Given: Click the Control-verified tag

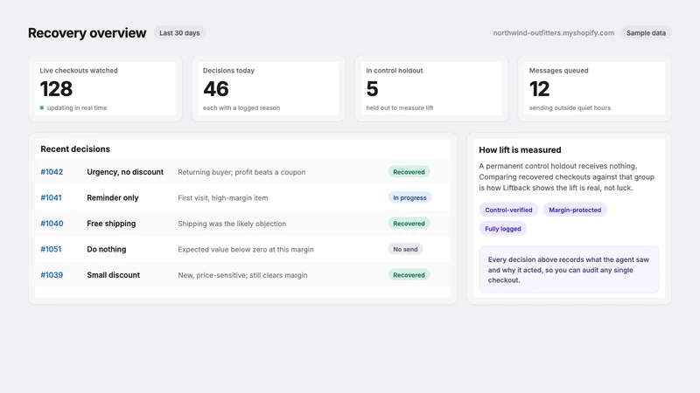Looking at the screenshot, I should pyautogui.click(x=508, y=210).
